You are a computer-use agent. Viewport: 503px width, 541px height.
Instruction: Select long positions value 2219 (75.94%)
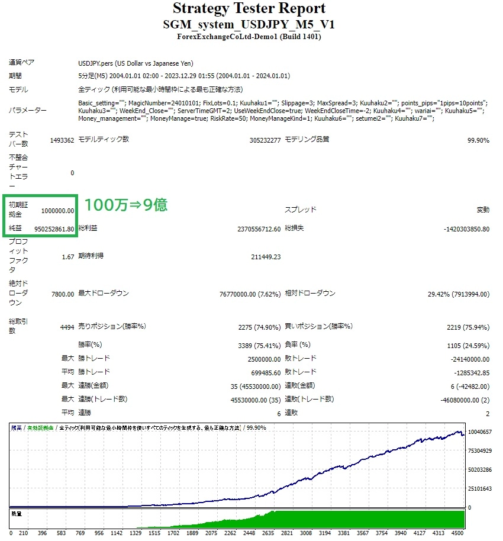point(468,327)
